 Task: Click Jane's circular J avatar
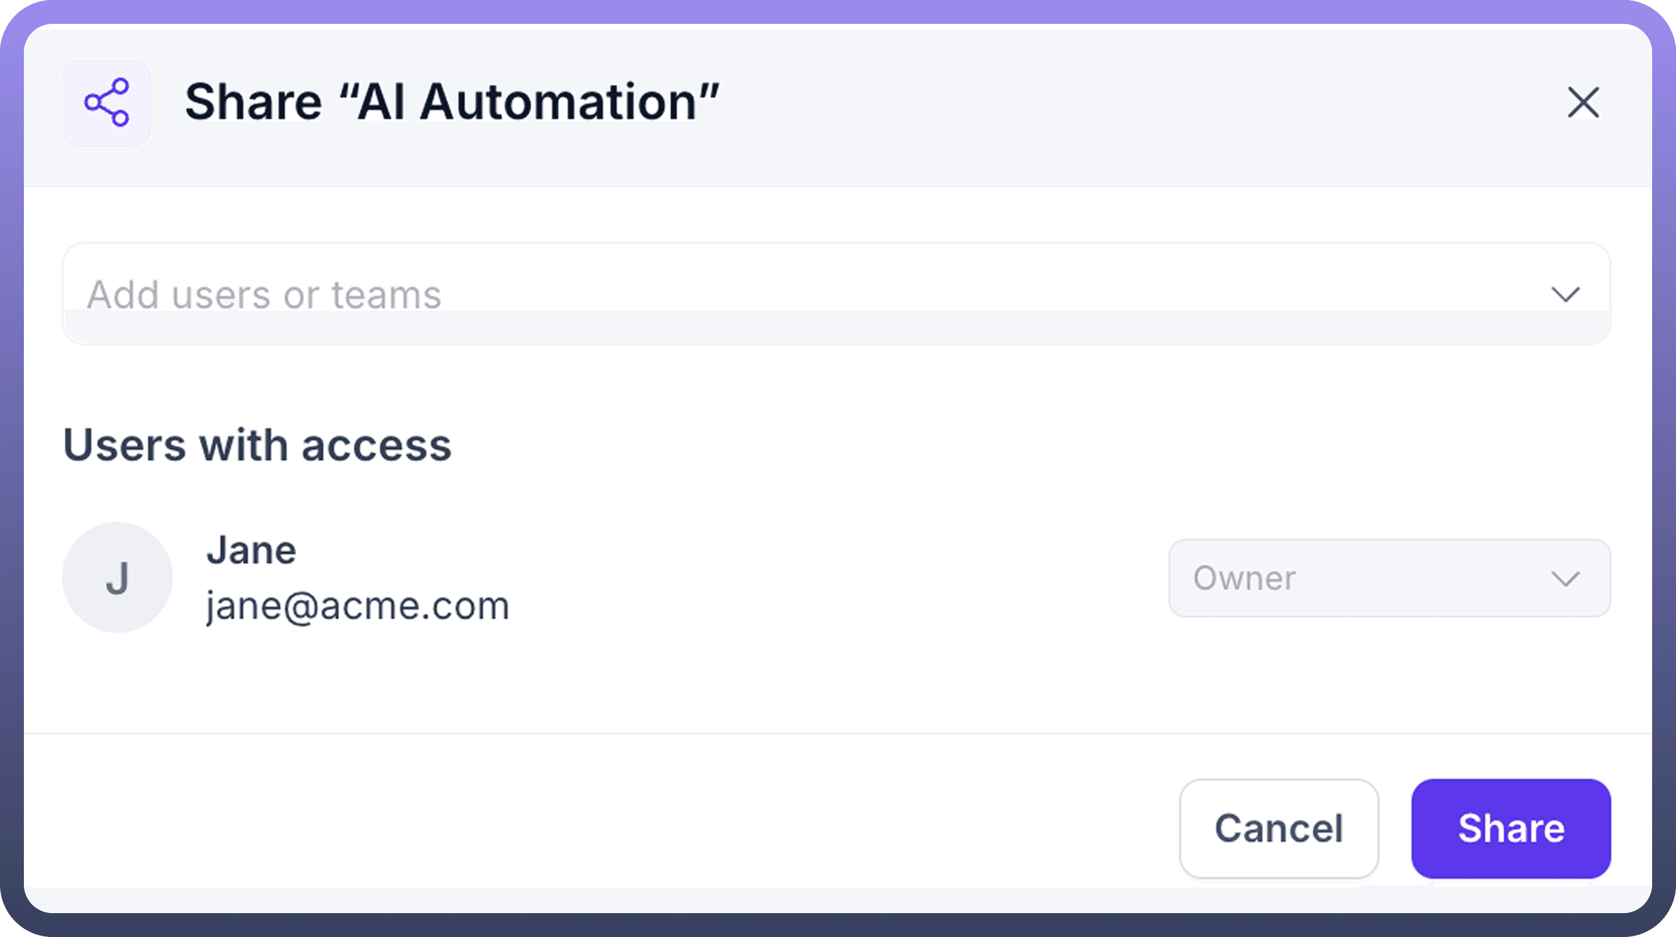[117, 577]
